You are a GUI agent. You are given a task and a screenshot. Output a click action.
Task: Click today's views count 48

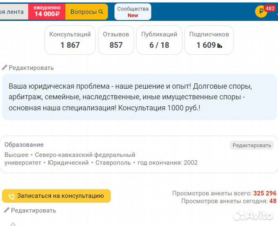click(x=273, y=201)
